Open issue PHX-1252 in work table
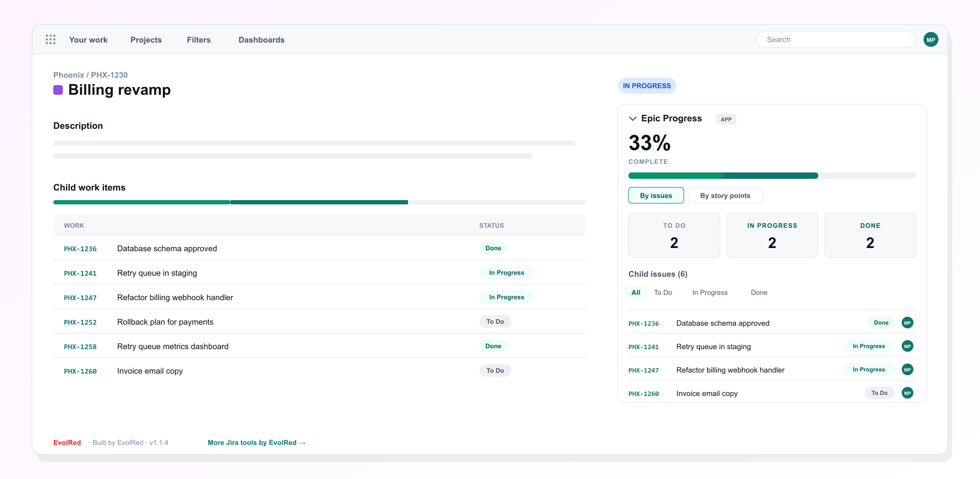The image size is (980, 479). click(x=80, y=322)
